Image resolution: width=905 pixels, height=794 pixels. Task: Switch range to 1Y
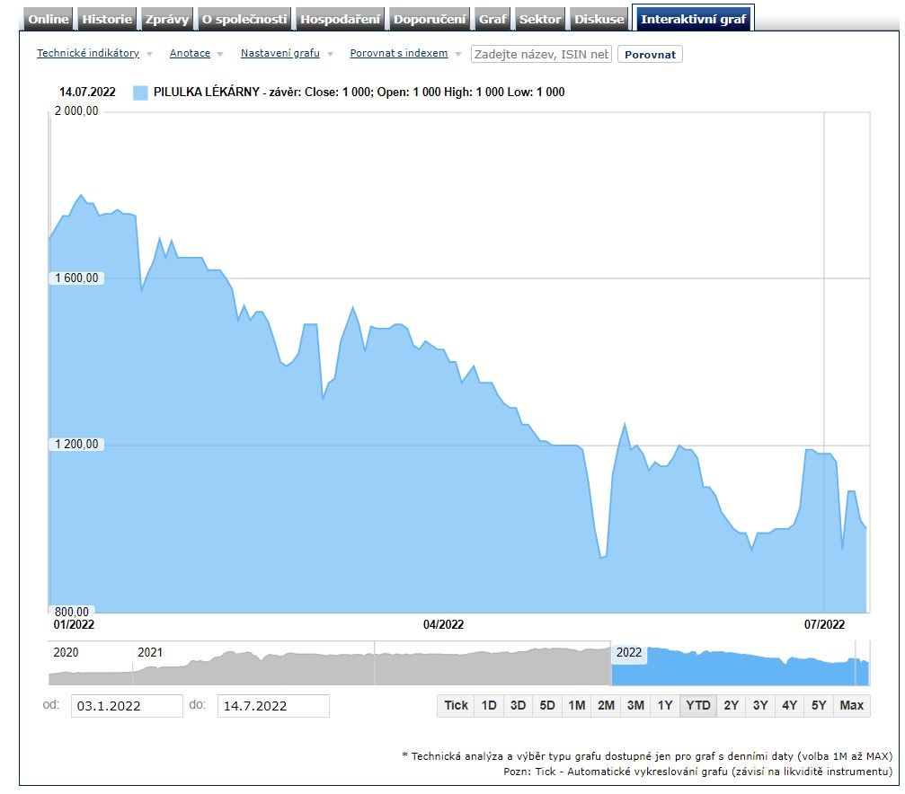click(x=664, y=706)
